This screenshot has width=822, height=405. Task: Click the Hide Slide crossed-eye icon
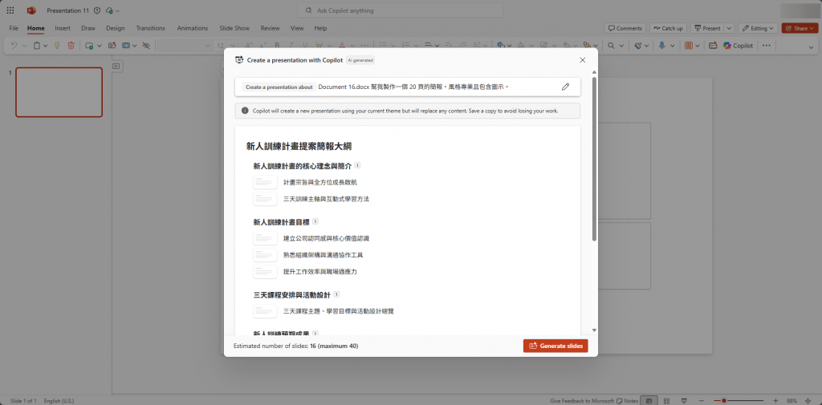click(x=146, y=46)
